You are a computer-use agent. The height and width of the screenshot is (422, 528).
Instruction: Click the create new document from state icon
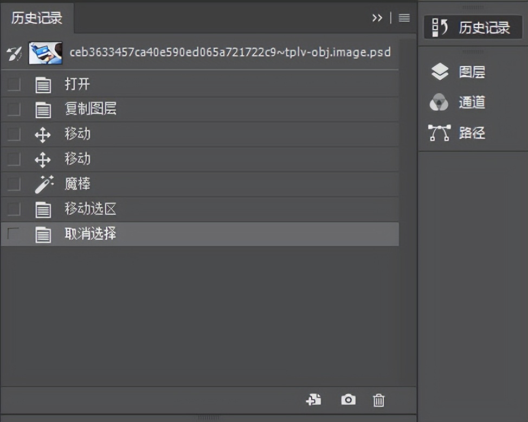(x=313, y=400)
